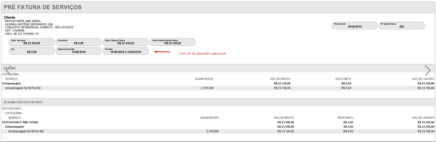Click VALOR LIQUIDO header in Resumo por Depositante
The image size is (436, 142).
point(423,117)
